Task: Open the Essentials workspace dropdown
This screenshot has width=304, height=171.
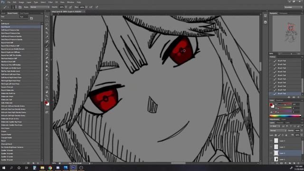Action: (x=293, y=7)
